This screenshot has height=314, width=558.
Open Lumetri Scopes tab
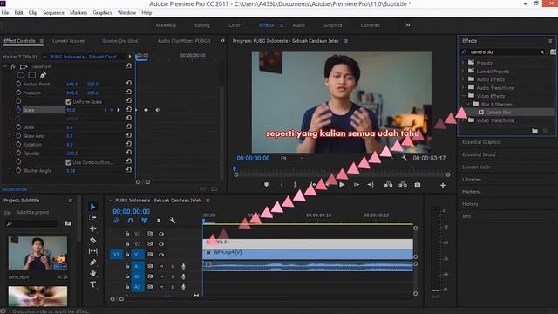(68, 41)
